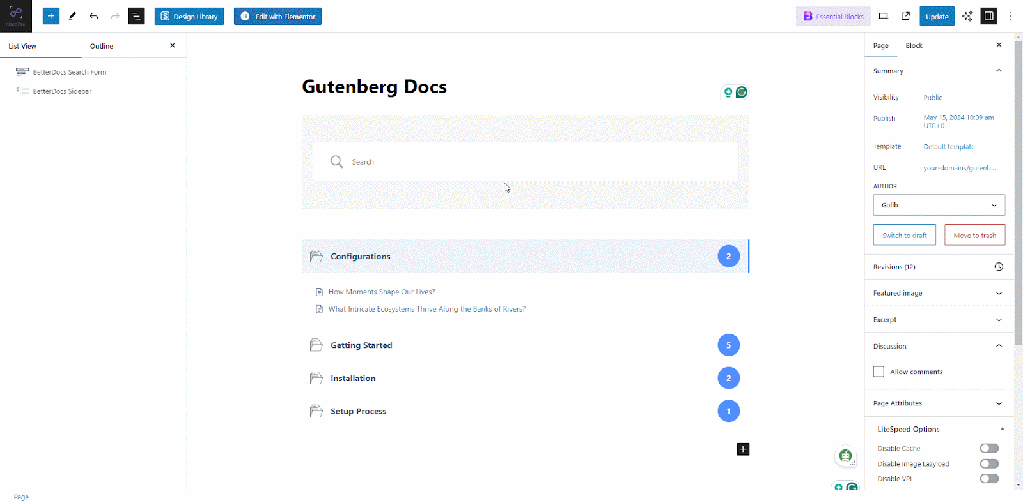Image resolution: width=1023 pixels, height=503 pixels.
Task: Click the external view page icon
Action: [x=905, y=16]
